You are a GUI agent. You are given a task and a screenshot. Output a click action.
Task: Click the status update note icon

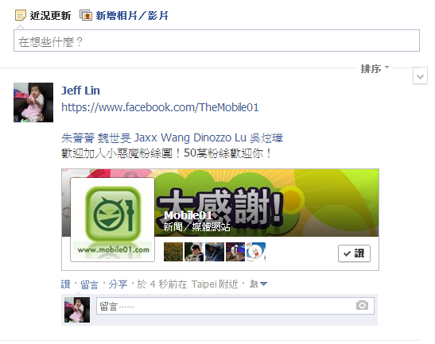[21, 15]
